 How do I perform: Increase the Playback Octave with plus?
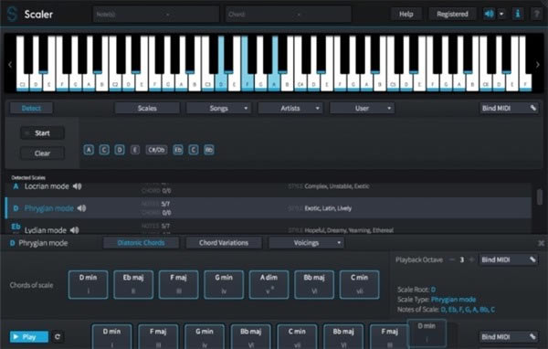pyautogui.click(x=471, y=259)
